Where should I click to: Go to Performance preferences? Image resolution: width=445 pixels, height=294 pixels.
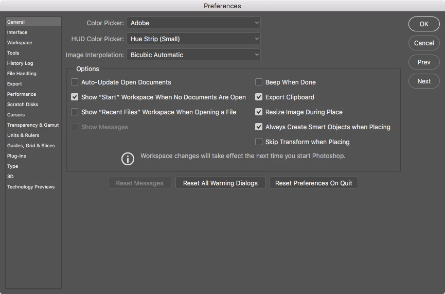(33, 94)
